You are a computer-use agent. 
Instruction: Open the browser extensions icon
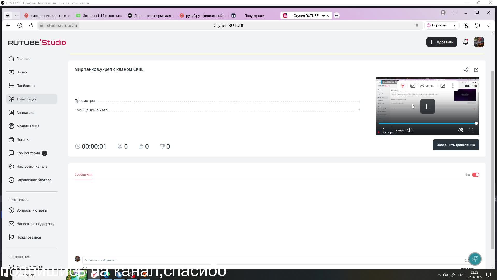point(477,25)
